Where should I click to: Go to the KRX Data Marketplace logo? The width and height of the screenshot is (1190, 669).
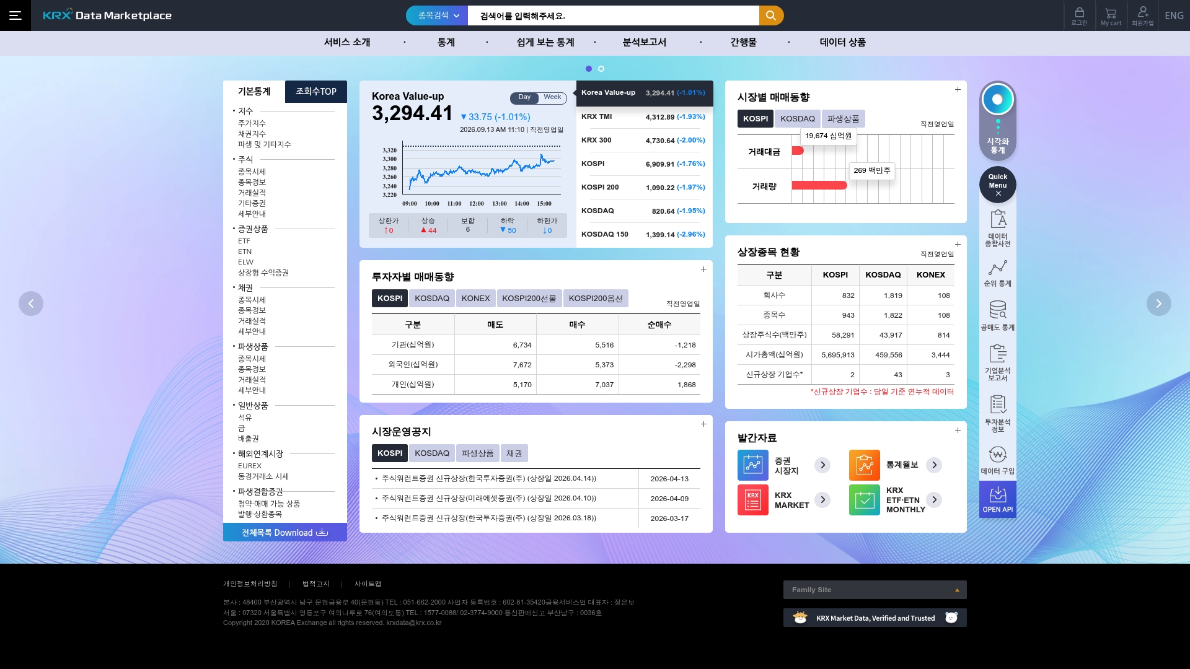pyautogui.click(x=107, y=15)
